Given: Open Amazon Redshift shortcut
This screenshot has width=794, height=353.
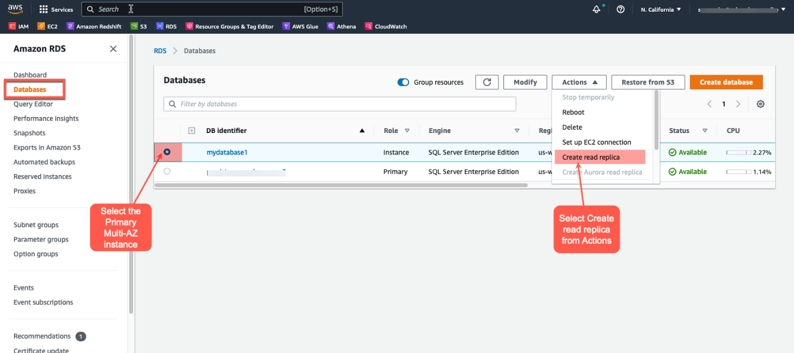Looking at the screenshot, I should [94, 26].
